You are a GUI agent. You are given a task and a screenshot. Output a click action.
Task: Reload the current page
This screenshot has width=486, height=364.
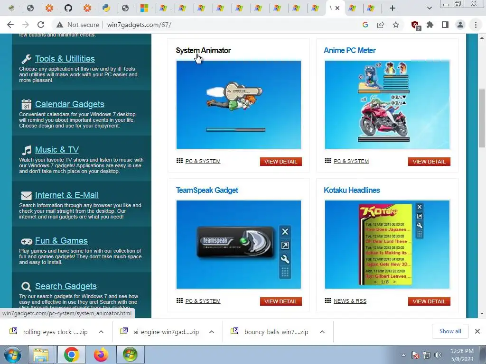point(41,25)
